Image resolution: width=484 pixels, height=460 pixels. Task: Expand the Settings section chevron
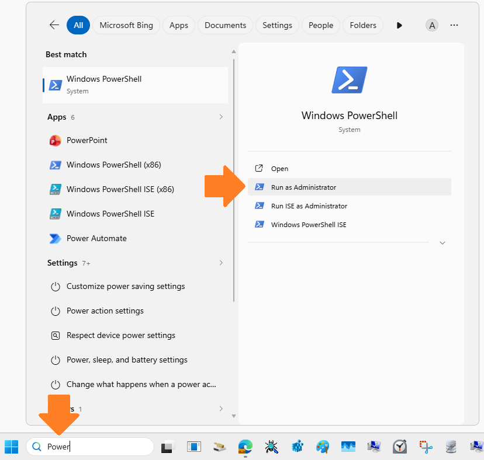click(x=220, y=263)
